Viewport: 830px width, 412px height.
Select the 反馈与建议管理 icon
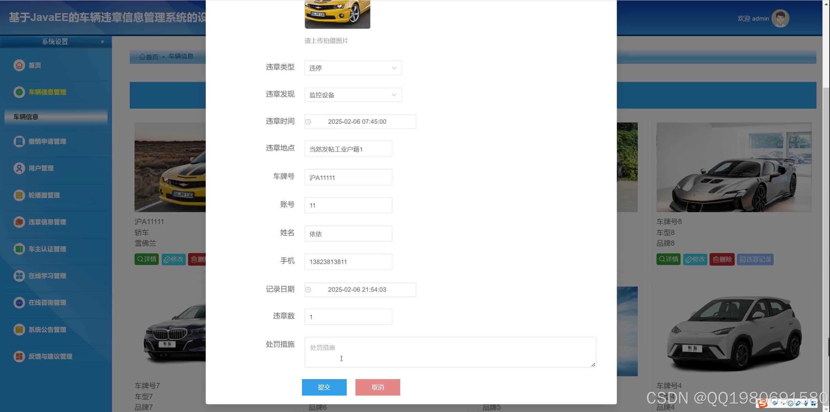19,357
